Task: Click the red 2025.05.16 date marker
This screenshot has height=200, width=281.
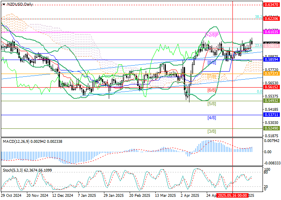Action: (x=233, y=196)
